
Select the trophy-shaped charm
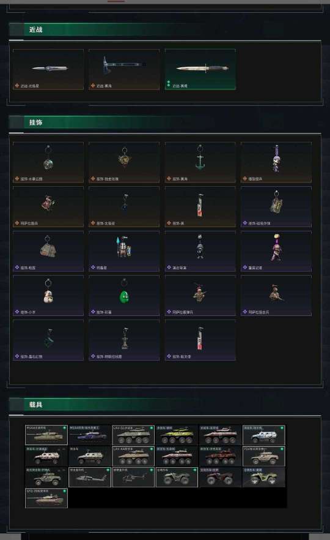click(x=124, y=340)
